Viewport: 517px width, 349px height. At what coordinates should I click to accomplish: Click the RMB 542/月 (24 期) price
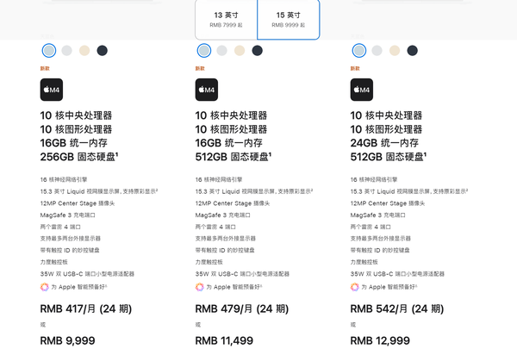pos(397,309)
